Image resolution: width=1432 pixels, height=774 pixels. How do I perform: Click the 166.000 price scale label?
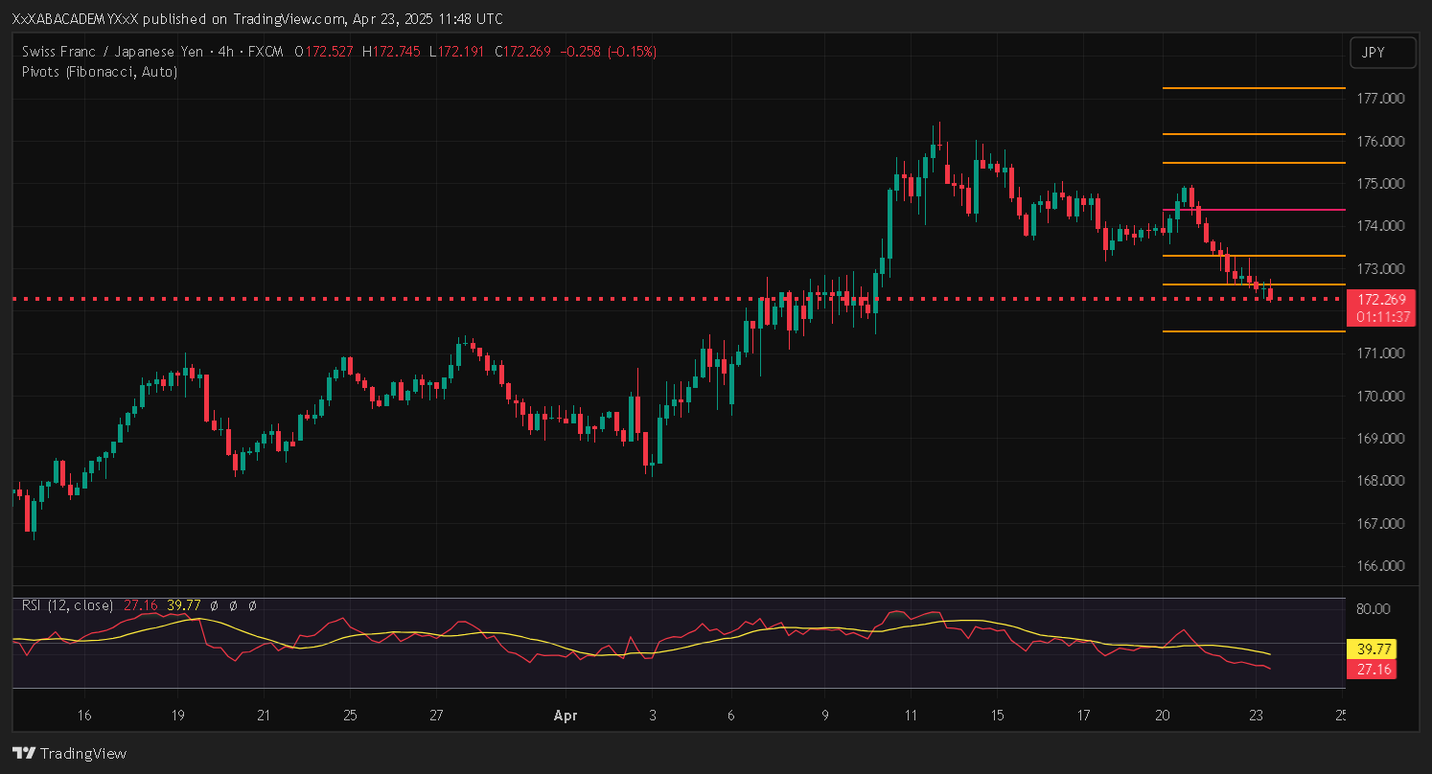1381,566
